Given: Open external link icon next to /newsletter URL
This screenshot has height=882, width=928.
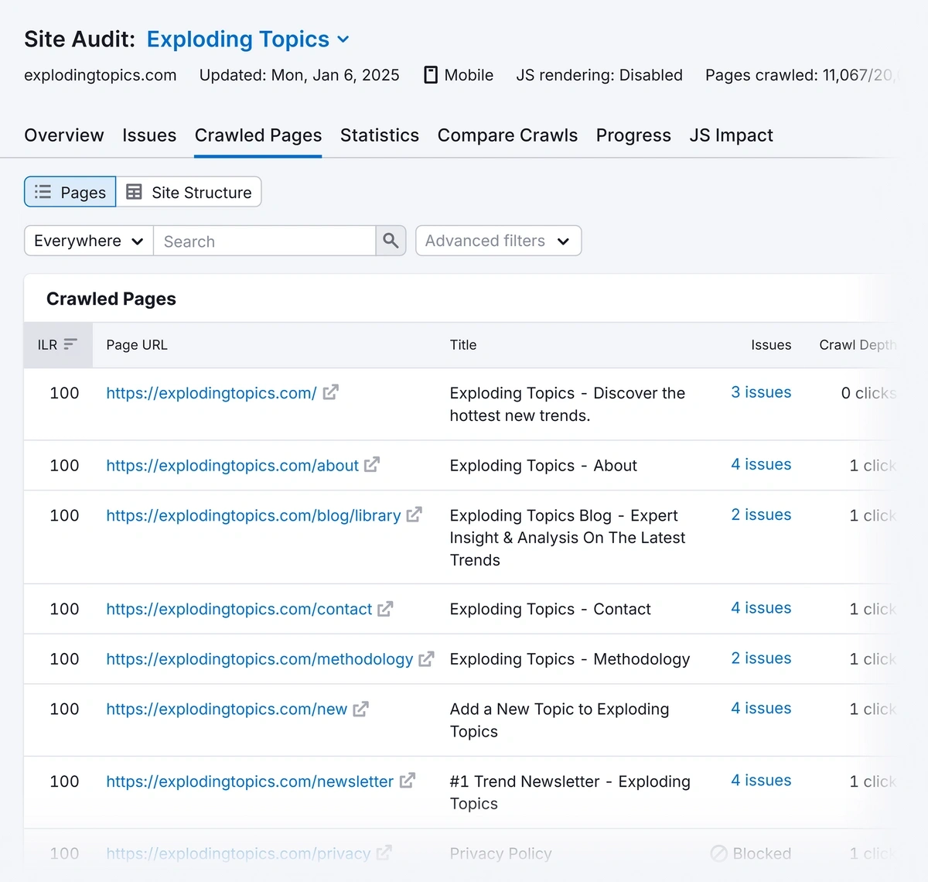Looking at the screenshot, I should [x=407, y=781].
